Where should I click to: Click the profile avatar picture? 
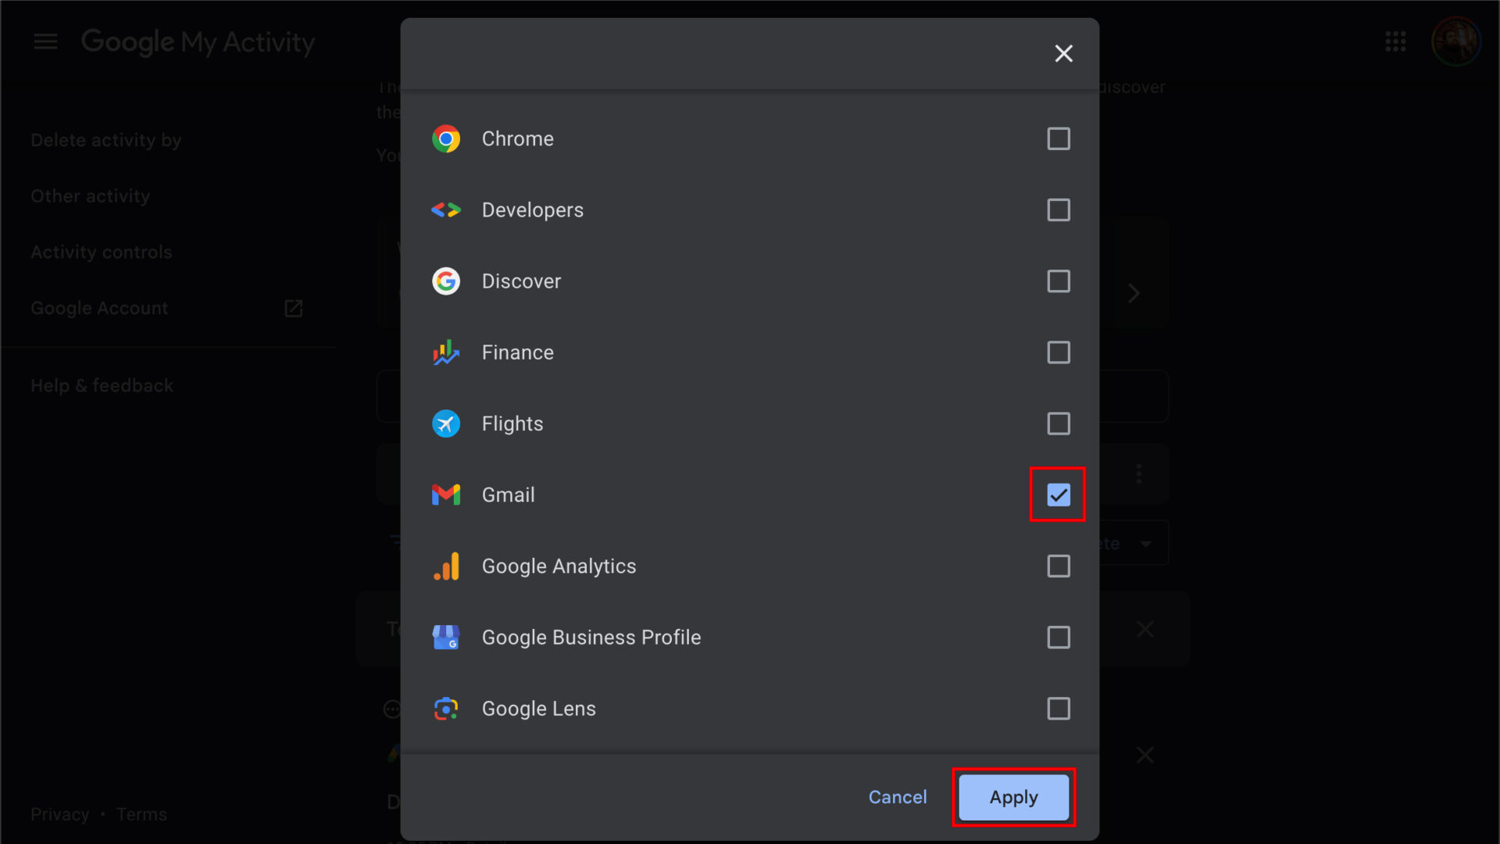point(1457,41)
